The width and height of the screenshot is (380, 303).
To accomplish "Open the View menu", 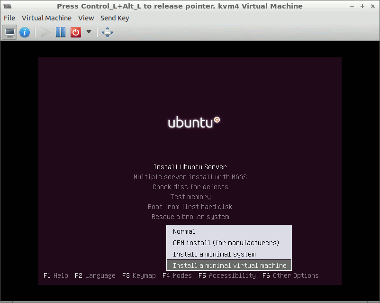I will (x=86, y=18).
